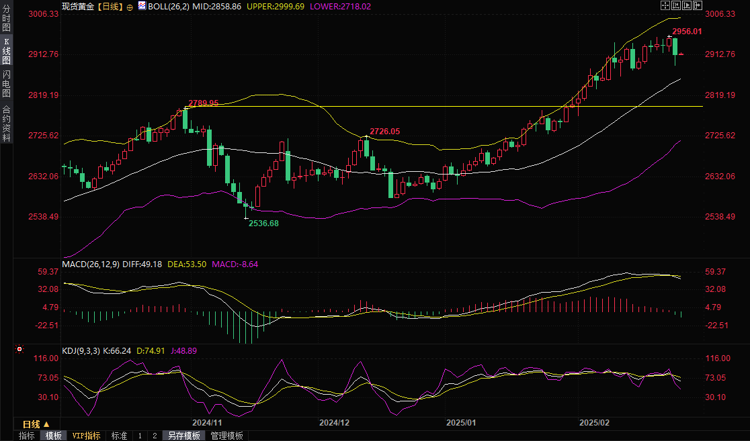Screen dimensions: 750x441
Task: Click the 2536.68 low price label
Action: click(x=263, y=223)
